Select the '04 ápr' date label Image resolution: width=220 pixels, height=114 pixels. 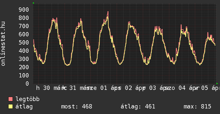coord(186,88)
